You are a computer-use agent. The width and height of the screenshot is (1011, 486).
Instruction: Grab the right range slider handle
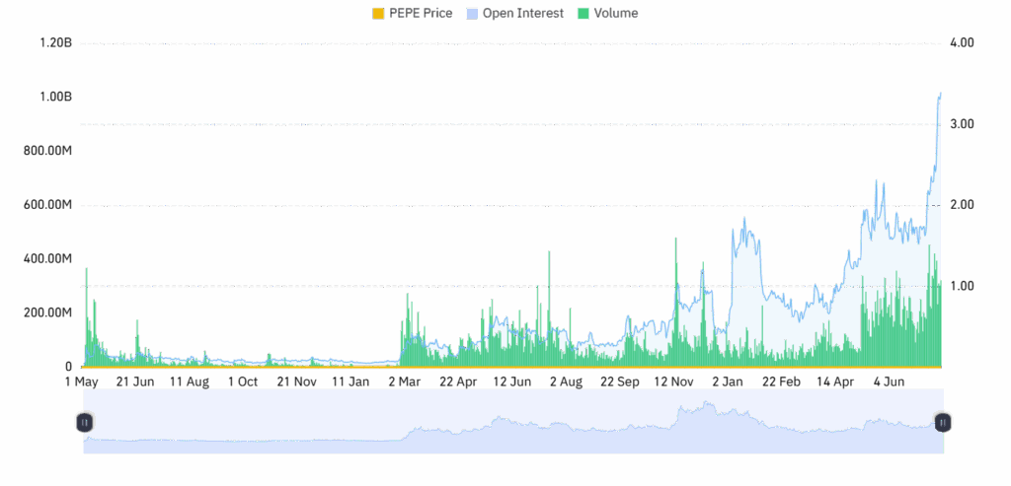[943, 423]
